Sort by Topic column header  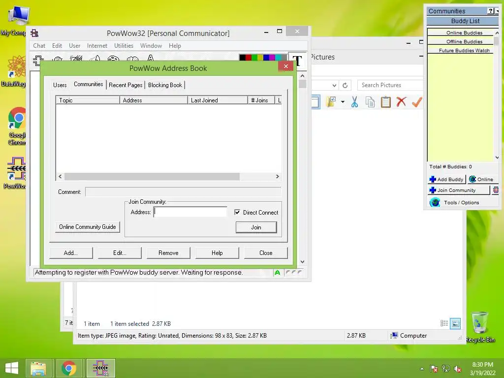[88, 100]
